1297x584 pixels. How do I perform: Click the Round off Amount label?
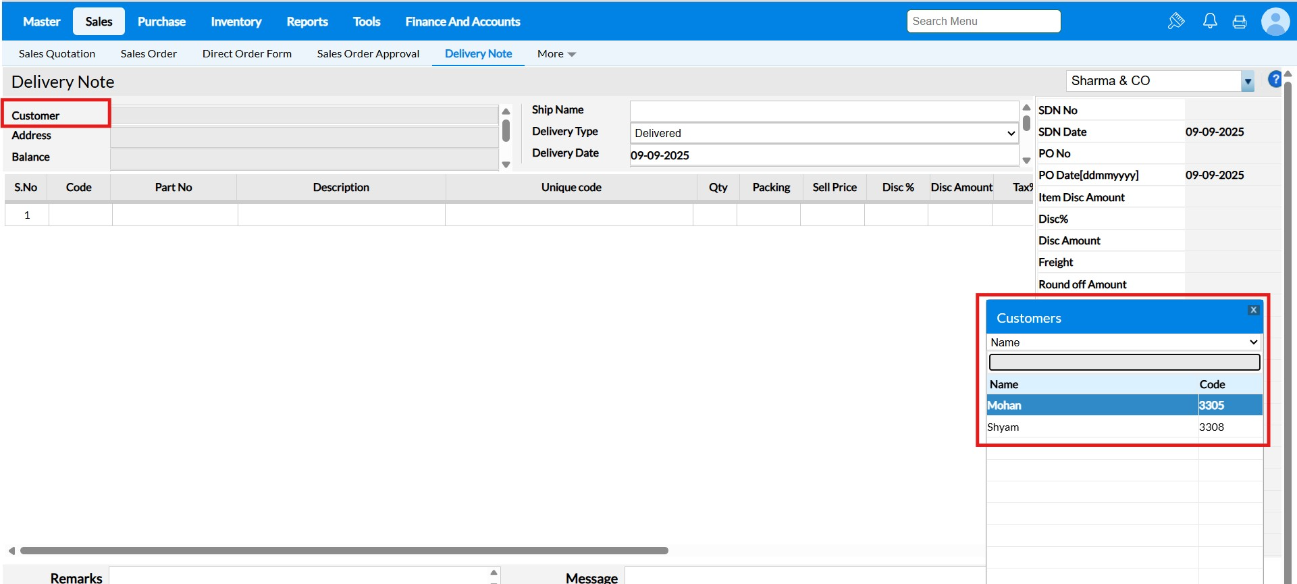pyautogui.click(x=1082, y=285)
